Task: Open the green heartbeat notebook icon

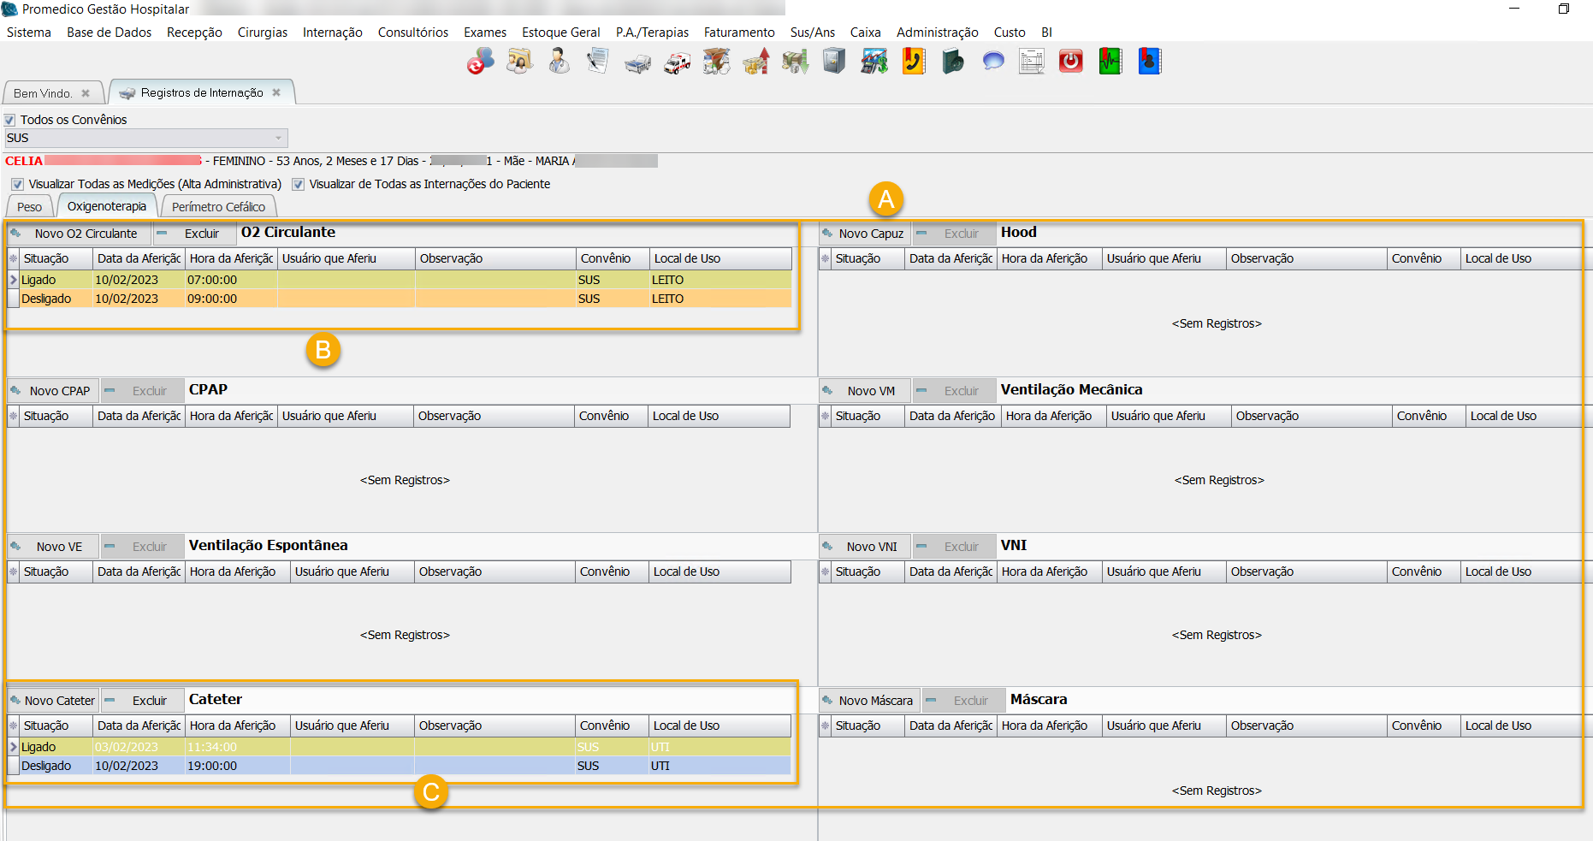Action: pyautogui.click(x=1110, y=62)
